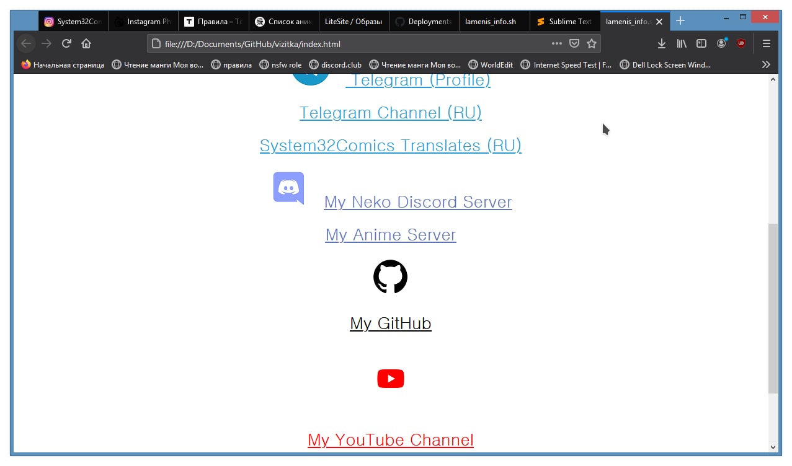This screenshot has height=466, width=792.
Task: Click the Discord logo image
Action: [288, 188]
